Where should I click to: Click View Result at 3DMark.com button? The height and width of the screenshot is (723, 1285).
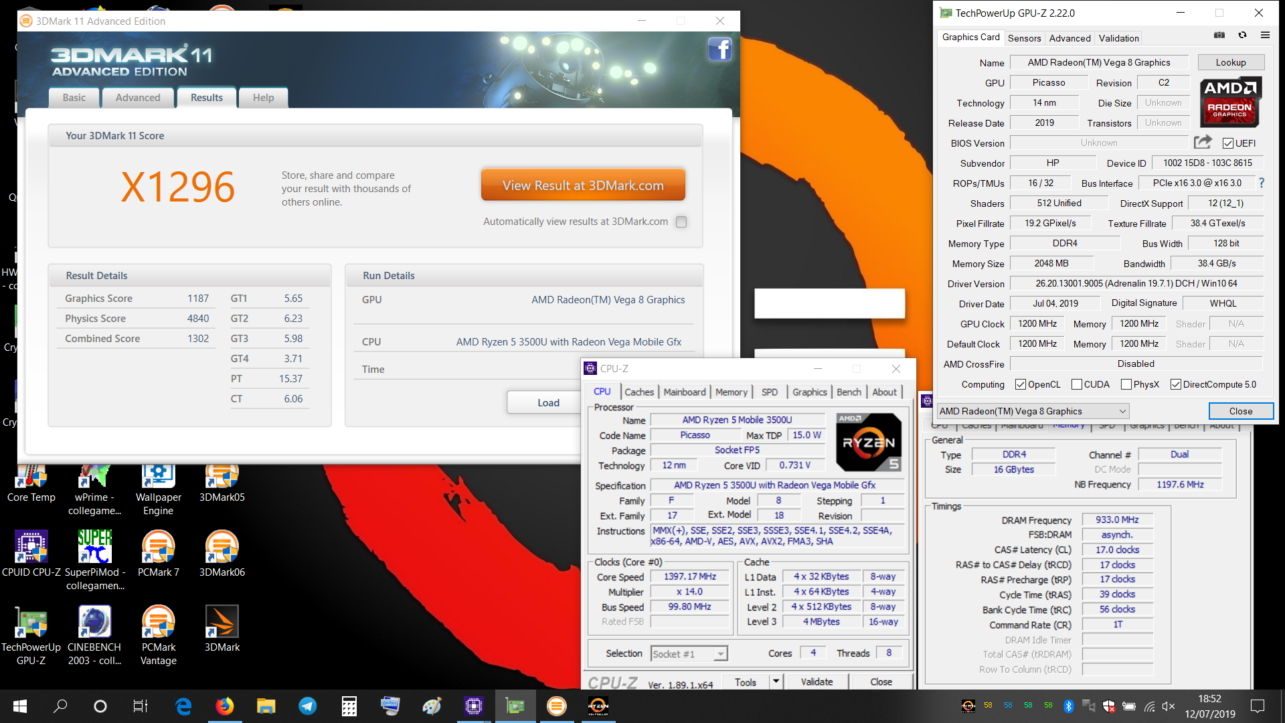point(583,185)
